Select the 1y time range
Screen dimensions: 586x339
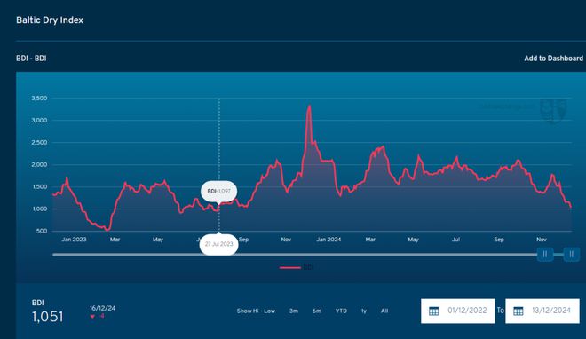pyautogui.click(x=364, y=311)
